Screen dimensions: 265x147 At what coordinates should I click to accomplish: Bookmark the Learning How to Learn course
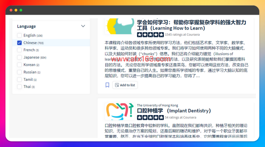pyautogui.click(x=107, y=85)
